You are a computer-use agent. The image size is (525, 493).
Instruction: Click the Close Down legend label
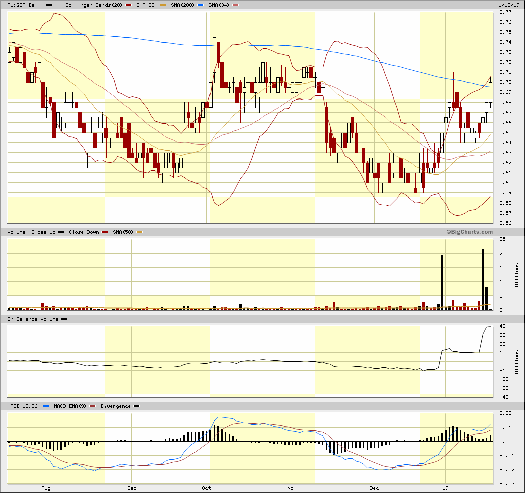point(84,232)
